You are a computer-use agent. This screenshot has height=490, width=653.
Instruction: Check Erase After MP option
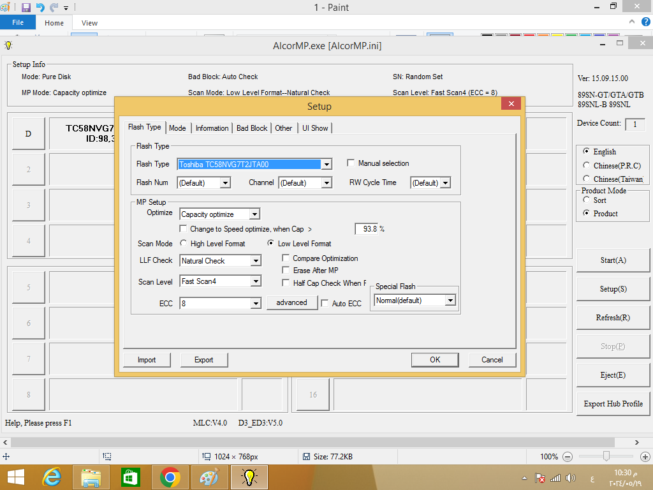coord(286,270)
